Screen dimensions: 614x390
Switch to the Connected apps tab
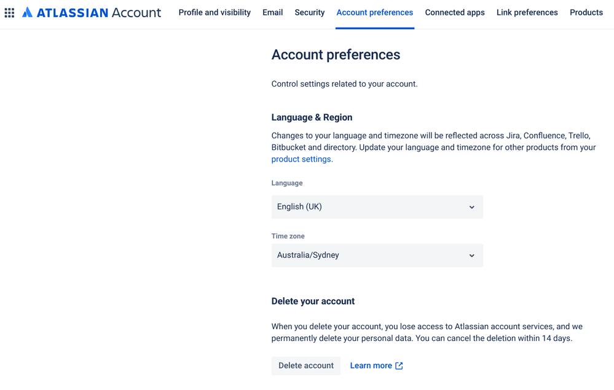[454, 12]
